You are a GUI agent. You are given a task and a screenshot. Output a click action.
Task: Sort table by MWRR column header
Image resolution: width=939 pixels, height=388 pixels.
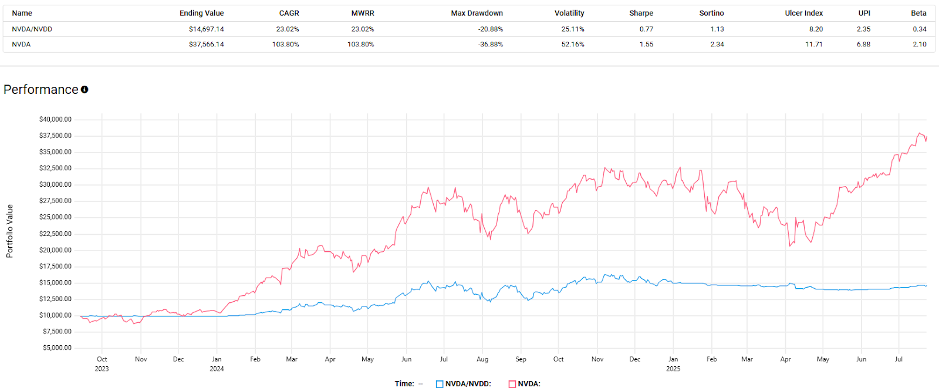coord(363,13)
